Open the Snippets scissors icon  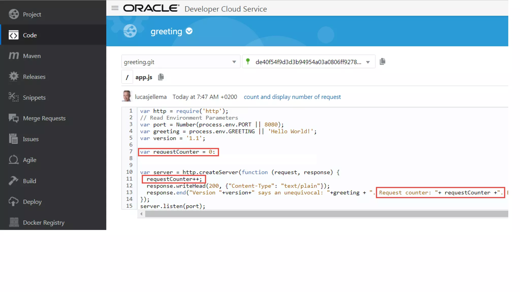pos(13,97)
